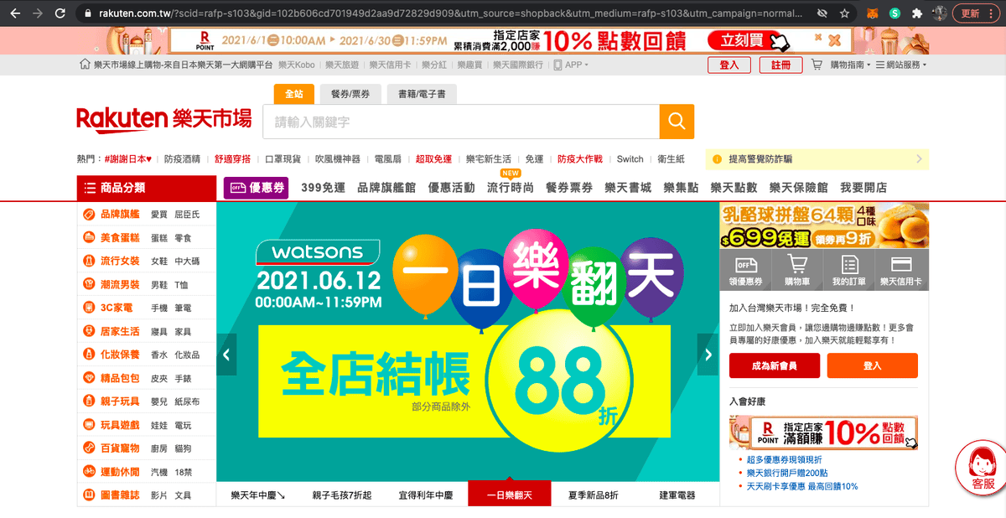The height and width of the screenshot is (518, 1006).
Task: Open the 客服 customer service chat icon
Action: [x=982, y=466]
